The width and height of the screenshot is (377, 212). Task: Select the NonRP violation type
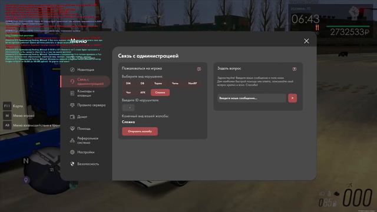pos(193,84)
